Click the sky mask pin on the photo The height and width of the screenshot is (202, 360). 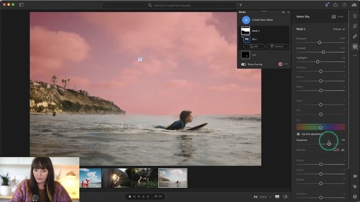(140, 59)
